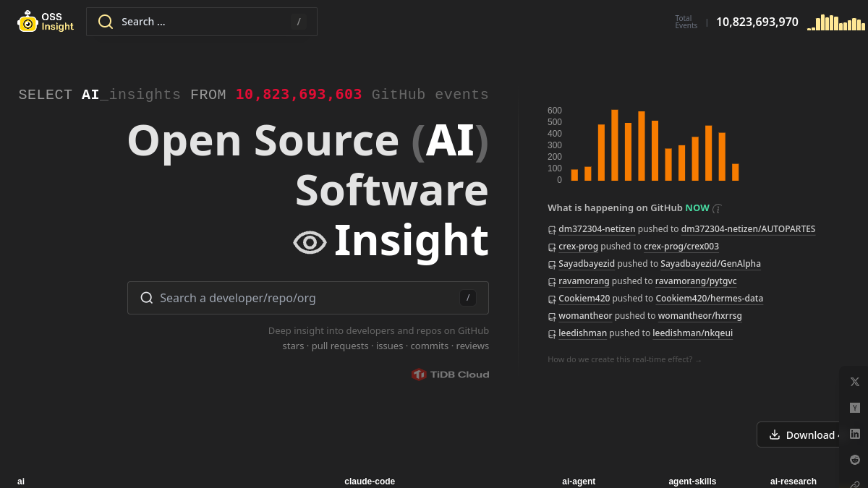The height and width of the screenshot is (488, 868).
Task: Select the ai-research topic tab
Action: coord(793,481)
